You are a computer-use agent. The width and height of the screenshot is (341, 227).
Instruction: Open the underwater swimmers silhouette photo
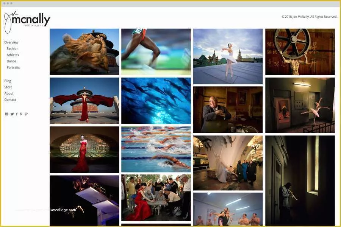[156, 101]
